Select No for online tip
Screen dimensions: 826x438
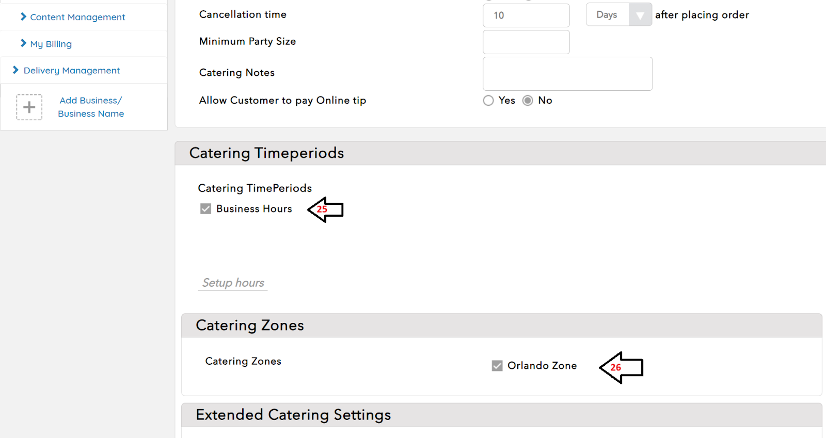528,101
